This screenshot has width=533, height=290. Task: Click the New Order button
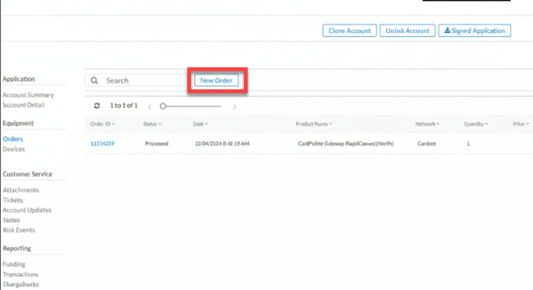click(x=216, y=81)
